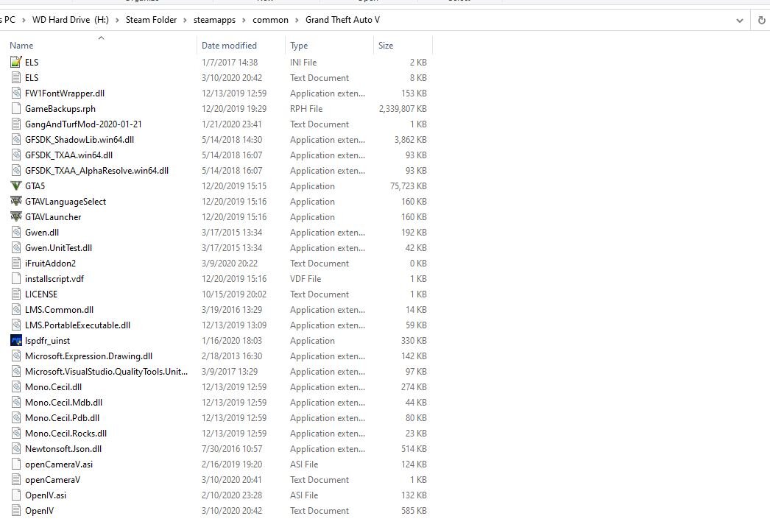Click the 2,339,807 KB size value

tap(403, 108)
